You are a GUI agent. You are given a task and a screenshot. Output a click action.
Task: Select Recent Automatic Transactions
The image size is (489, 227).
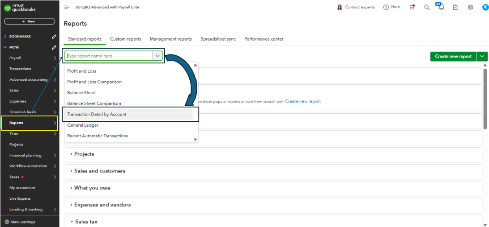click(x=98, y=136)
